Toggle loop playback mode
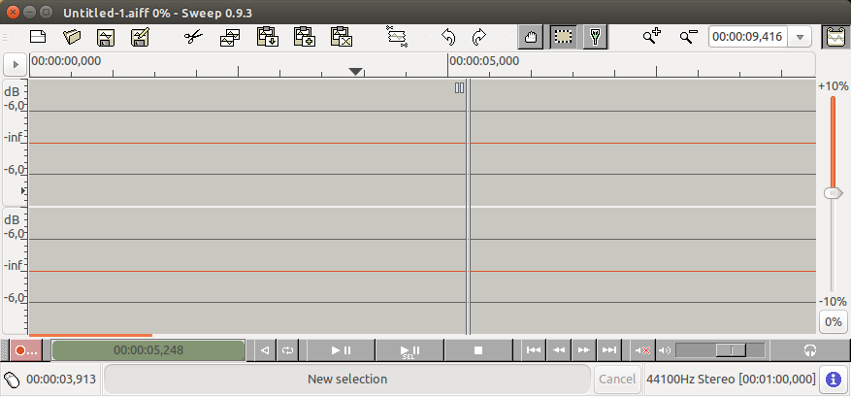 coord(287,349)
